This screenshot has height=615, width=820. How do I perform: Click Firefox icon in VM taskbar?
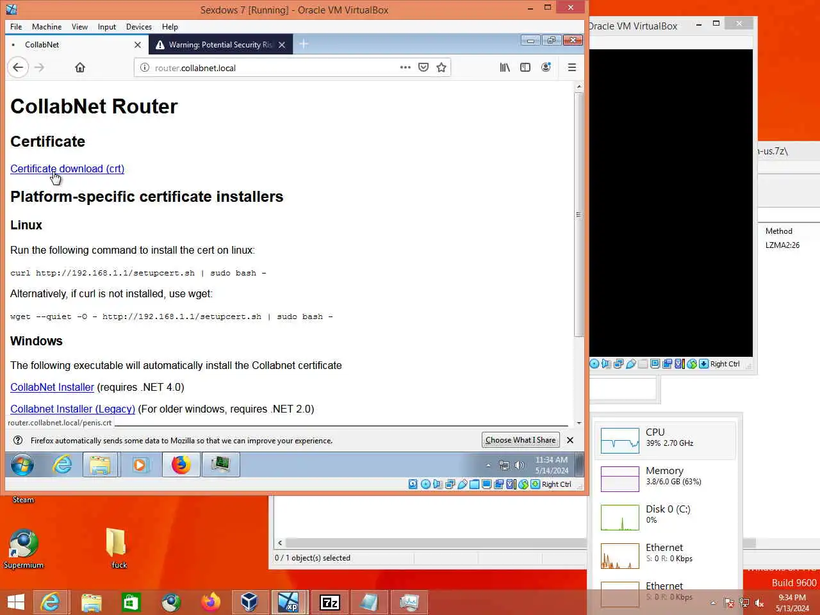click(x=181, y=464)
